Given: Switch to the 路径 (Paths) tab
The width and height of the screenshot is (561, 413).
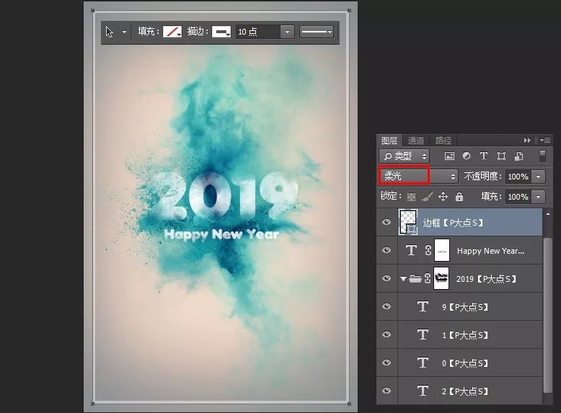Looking at the screenshot, I should coord(443,140).
